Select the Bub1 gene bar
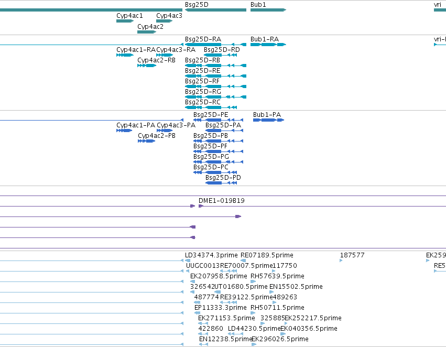The image size is (446, 347). click(268, 10)
